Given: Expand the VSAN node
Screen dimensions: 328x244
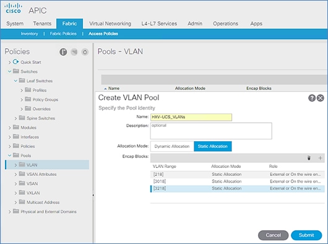Looking at the screenshot, I should [15, 184].
